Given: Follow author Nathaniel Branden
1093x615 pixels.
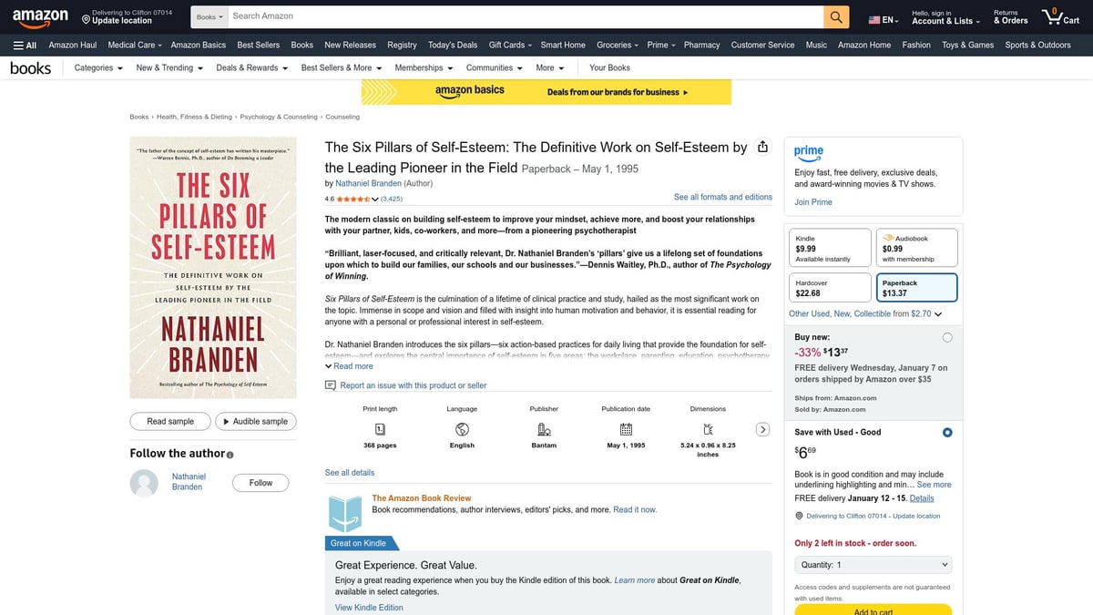Looking at the screenshot, I should [260, 482].
